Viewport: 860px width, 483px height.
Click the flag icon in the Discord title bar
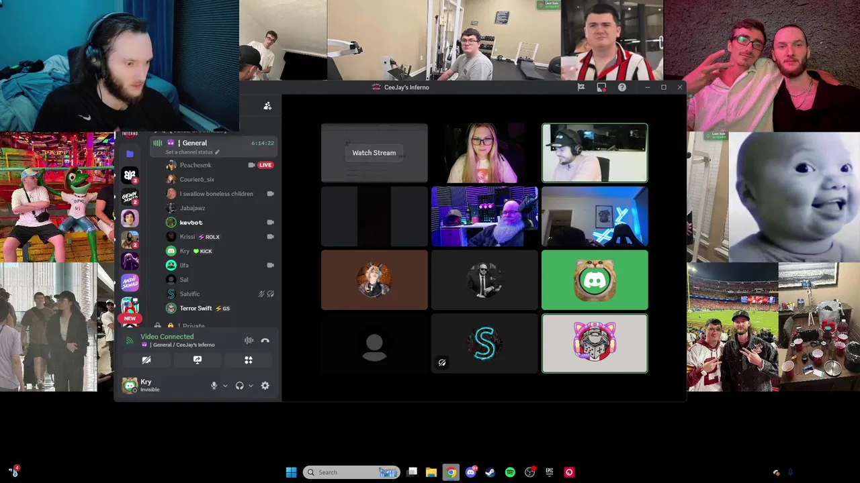tap(581, 87)
